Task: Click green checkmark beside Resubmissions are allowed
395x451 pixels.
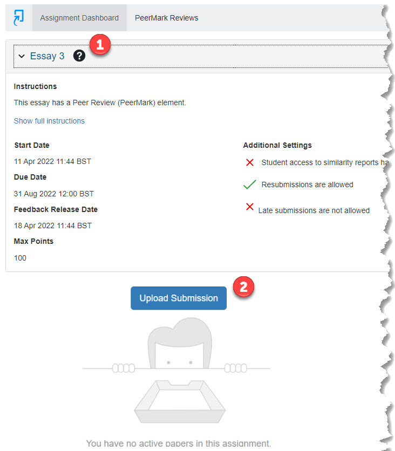Action: (249, 184)
